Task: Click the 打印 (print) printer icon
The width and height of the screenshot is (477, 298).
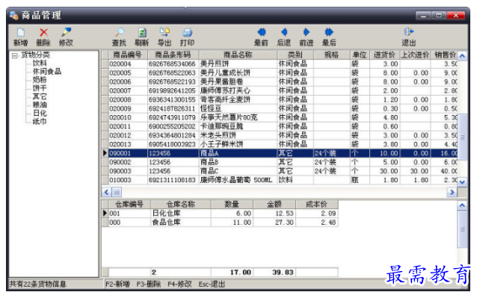Action: point(187,33)
